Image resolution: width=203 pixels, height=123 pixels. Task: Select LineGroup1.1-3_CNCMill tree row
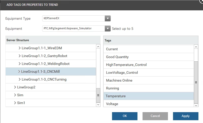(51, 71)
